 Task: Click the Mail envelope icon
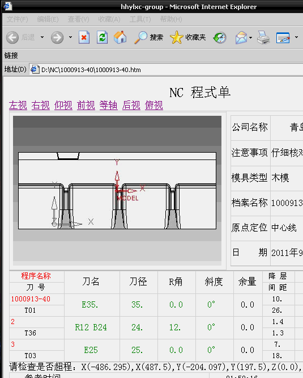coord(241,37)
